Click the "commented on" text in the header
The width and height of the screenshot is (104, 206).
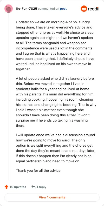click(x=48, y=9)
